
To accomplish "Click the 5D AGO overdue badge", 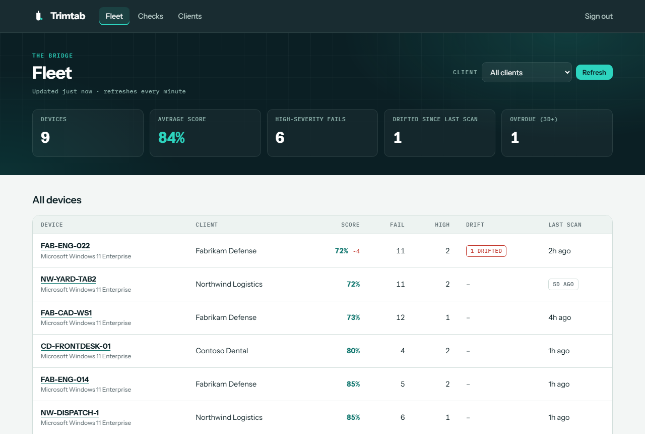I will tap(563, 284).
